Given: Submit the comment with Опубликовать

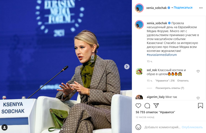Looking at the screenshot, I should point(192,127).
